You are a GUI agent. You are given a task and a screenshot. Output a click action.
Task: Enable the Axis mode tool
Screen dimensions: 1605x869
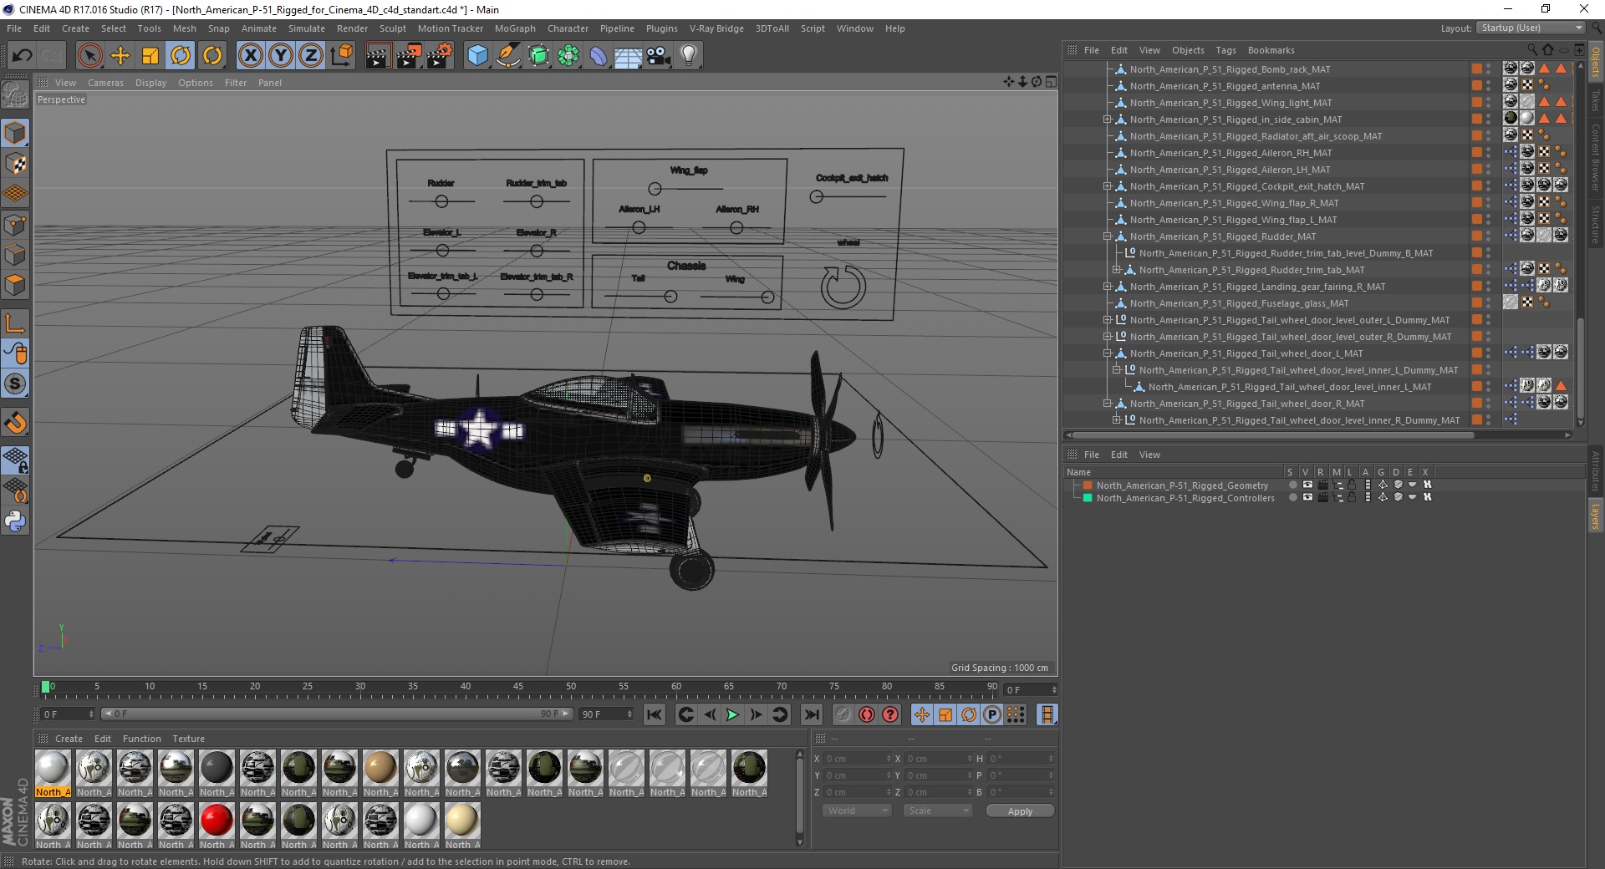point(15,323)
